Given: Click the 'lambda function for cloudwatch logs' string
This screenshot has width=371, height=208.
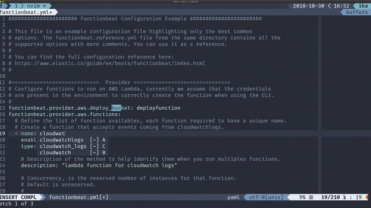Looking at the screenshot, I should coord(119,165).
